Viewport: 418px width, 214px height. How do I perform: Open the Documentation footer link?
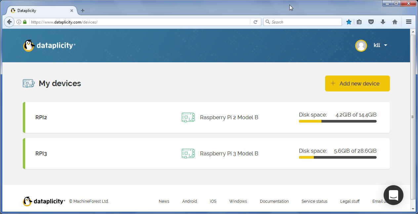pos(274,201)
